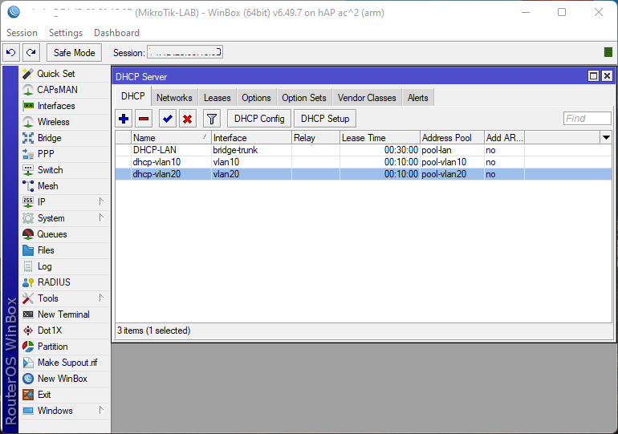Open the RADIUS menu
The width and height of the screenshot is (618, 434).
tap(65, 282)
